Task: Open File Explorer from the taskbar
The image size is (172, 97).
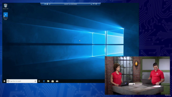Action: pos(48,81)
